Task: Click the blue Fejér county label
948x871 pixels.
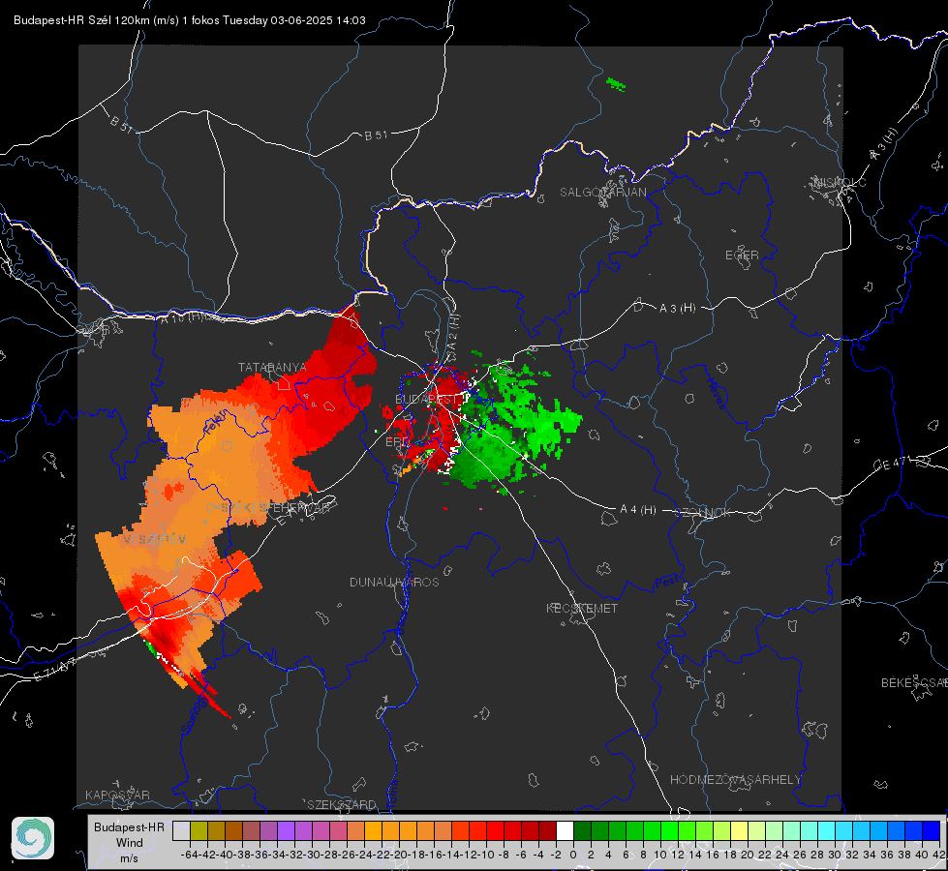Action: 214,422
